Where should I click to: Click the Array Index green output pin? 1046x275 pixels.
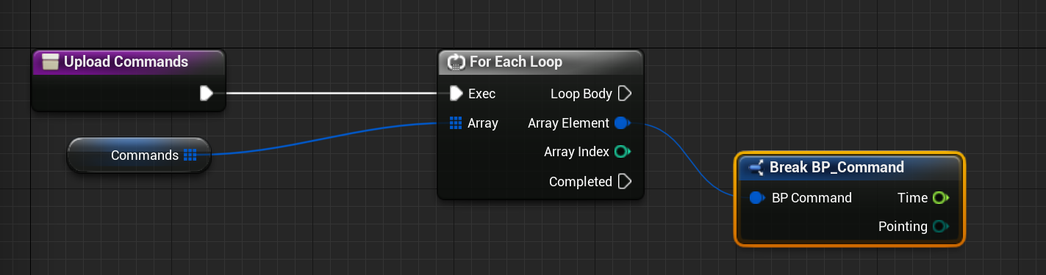tap(623, 152)
